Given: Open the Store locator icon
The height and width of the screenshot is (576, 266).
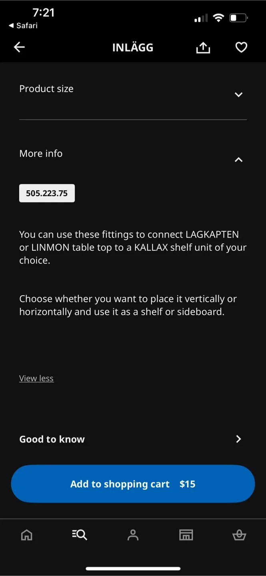Looking at the screenshot, I should [186, 535].
